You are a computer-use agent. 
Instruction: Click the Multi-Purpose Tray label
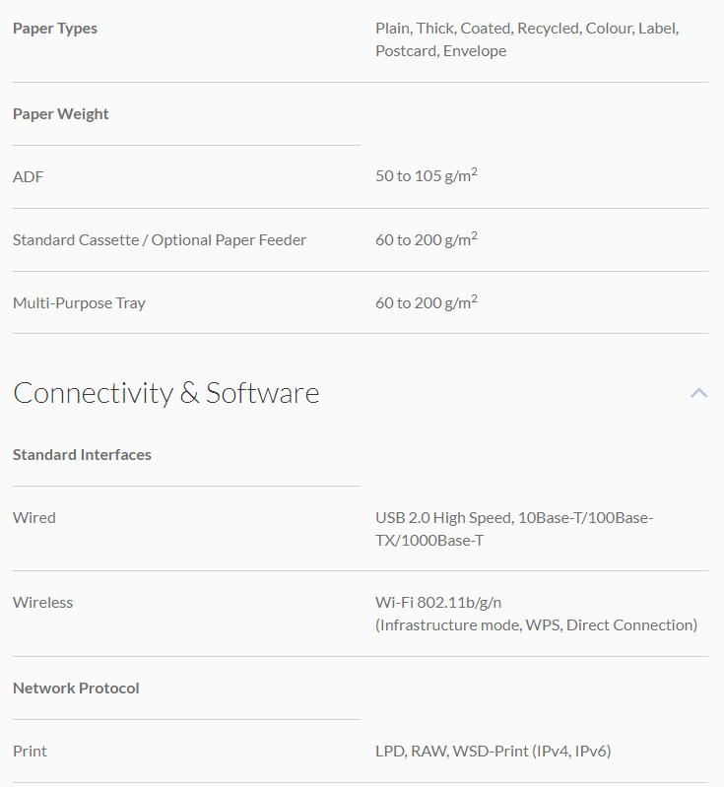(x=79, y=303)
